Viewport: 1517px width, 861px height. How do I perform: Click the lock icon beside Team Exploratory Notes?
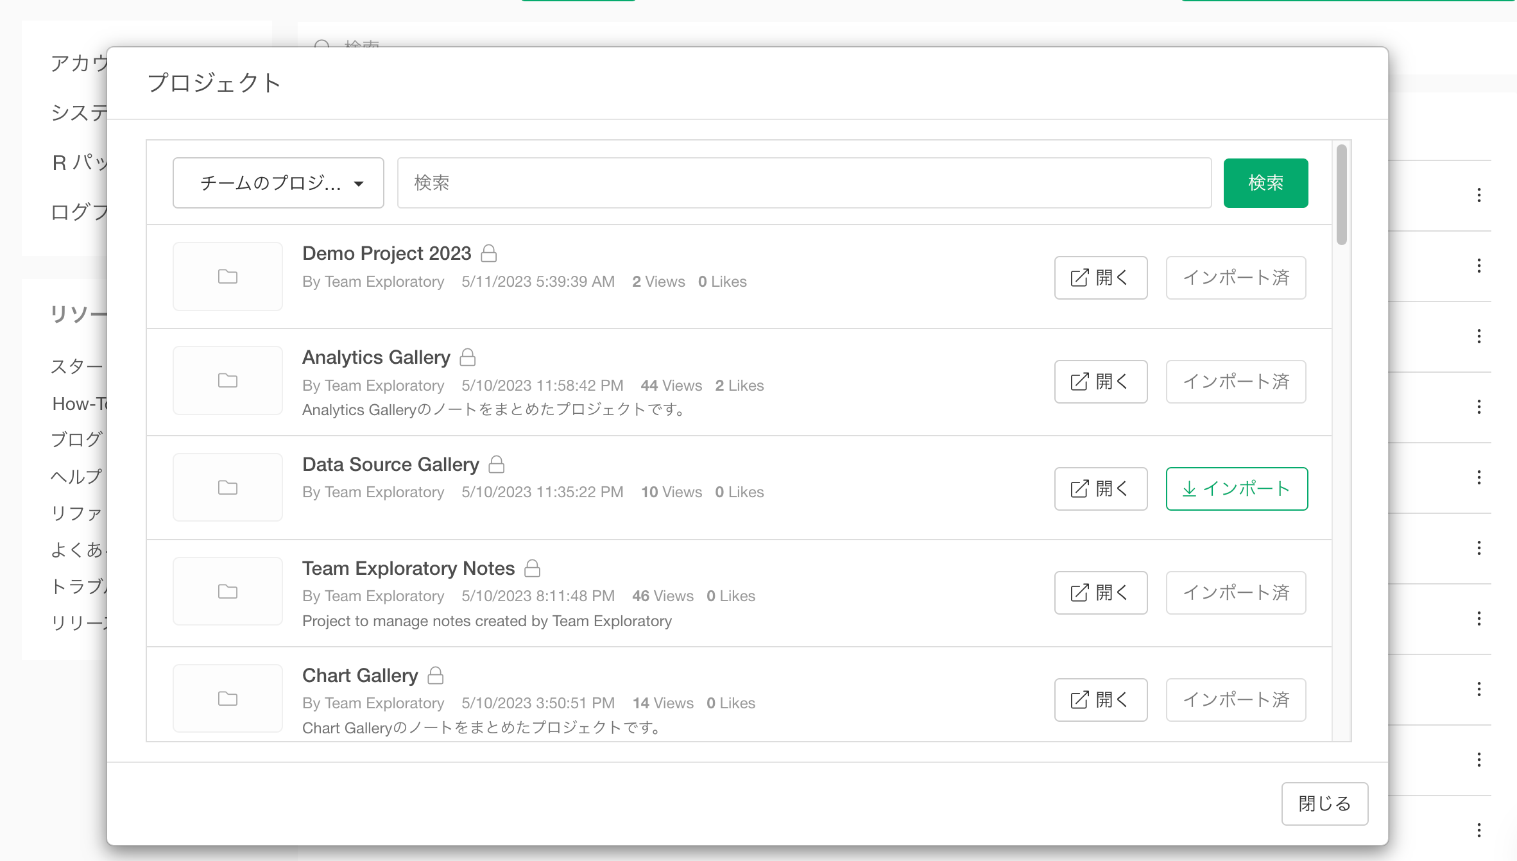pos(532,568)
